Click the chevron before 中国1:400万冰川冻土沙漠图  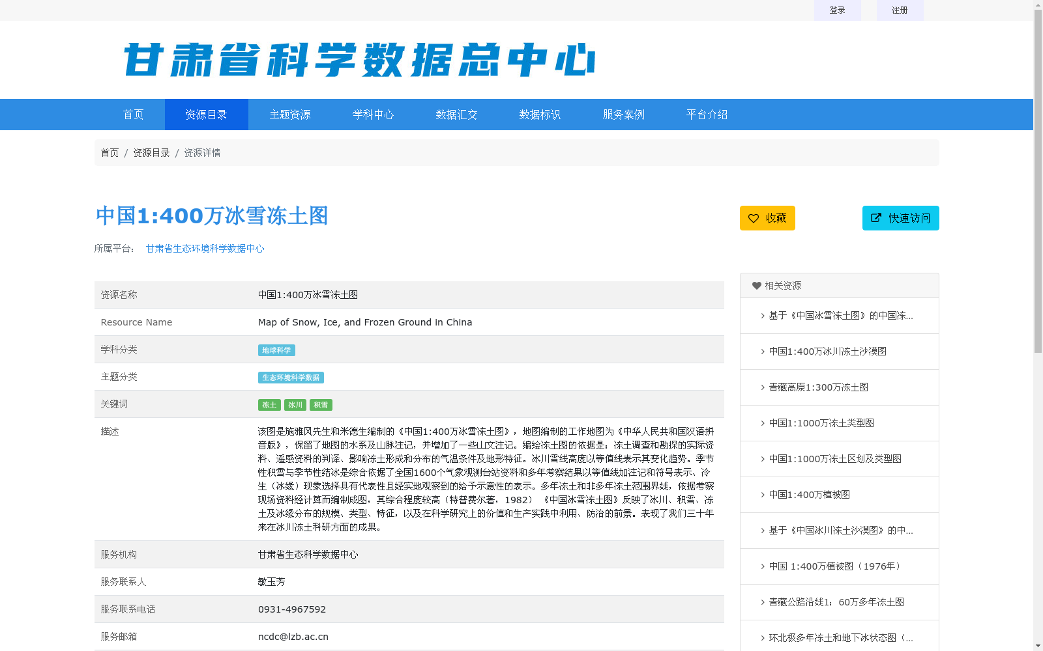point(763,352)
